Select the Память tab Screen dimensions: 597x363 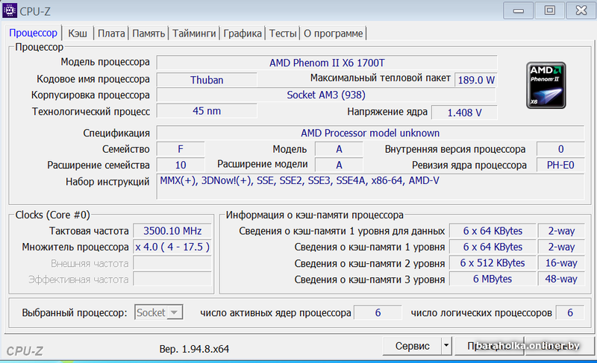point(149,34)
